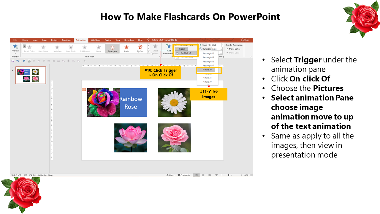Choose Rectangle 17 in trigger list
Image resolution: width=380 pixels, height=214 pixels.
tap(208, 65)
